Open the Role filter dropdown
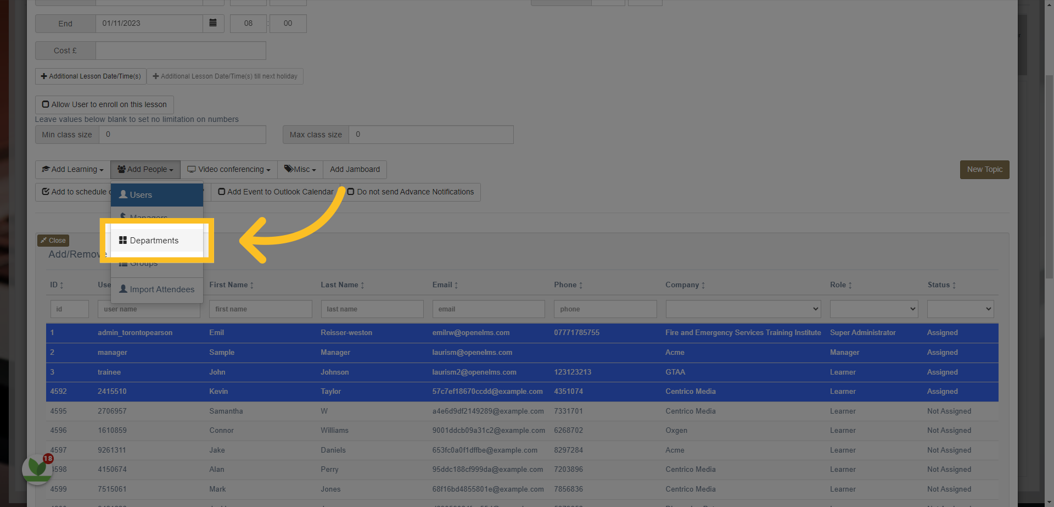The image size is (1054, 507). point(874,309)
